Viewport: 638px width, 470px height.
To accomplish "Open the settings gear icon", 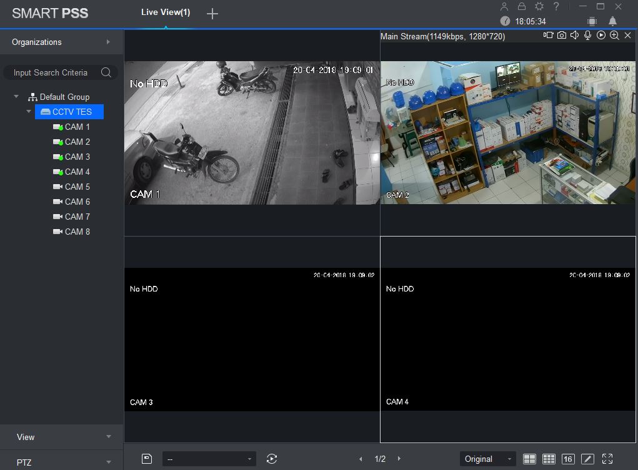I will click(x=539, y=6).
